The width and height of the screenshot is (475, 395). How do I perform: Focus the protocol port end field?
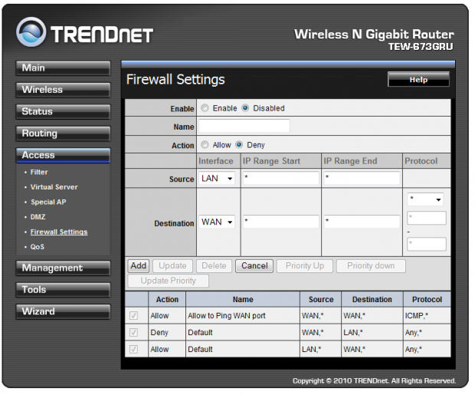coord(427,244)
